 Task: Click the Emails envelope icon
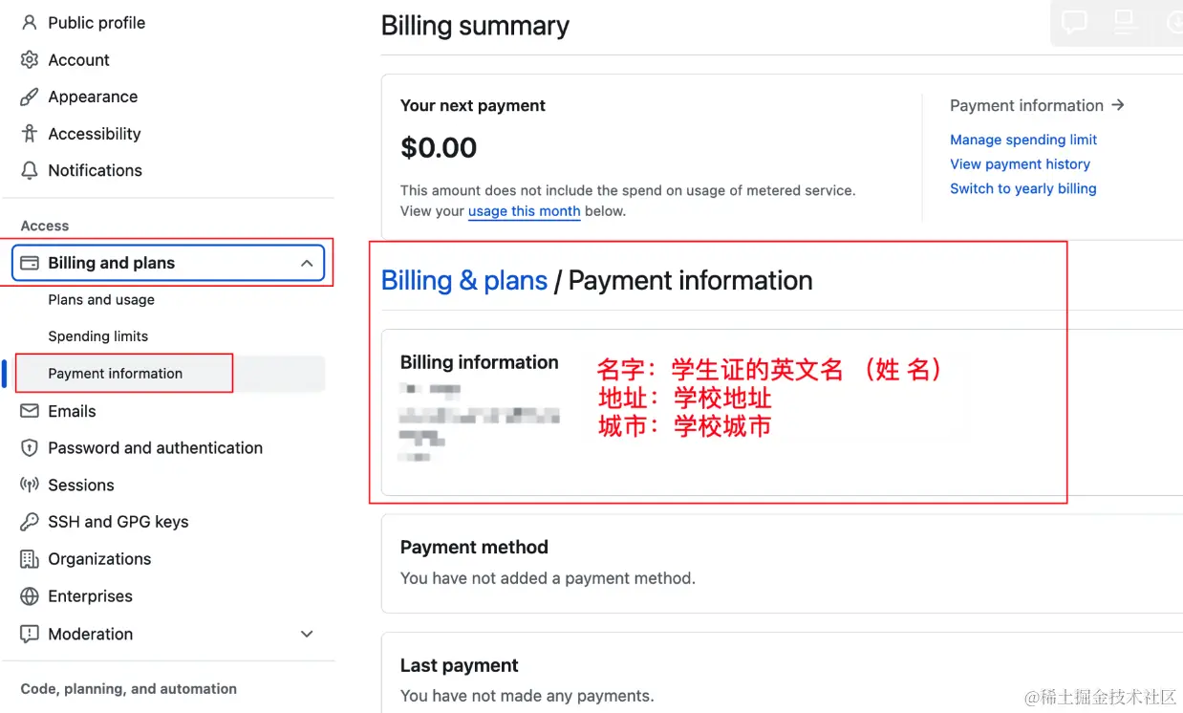30,411
